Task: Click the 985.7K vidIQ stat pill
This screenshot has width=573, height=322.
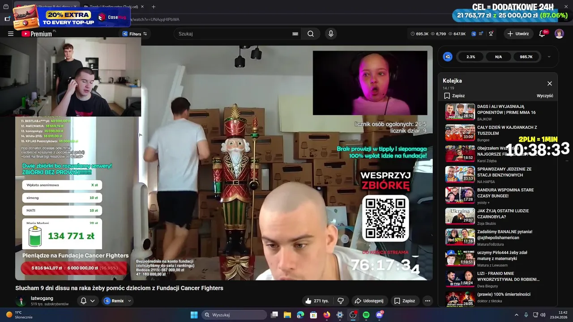Action: pos(526,57)
